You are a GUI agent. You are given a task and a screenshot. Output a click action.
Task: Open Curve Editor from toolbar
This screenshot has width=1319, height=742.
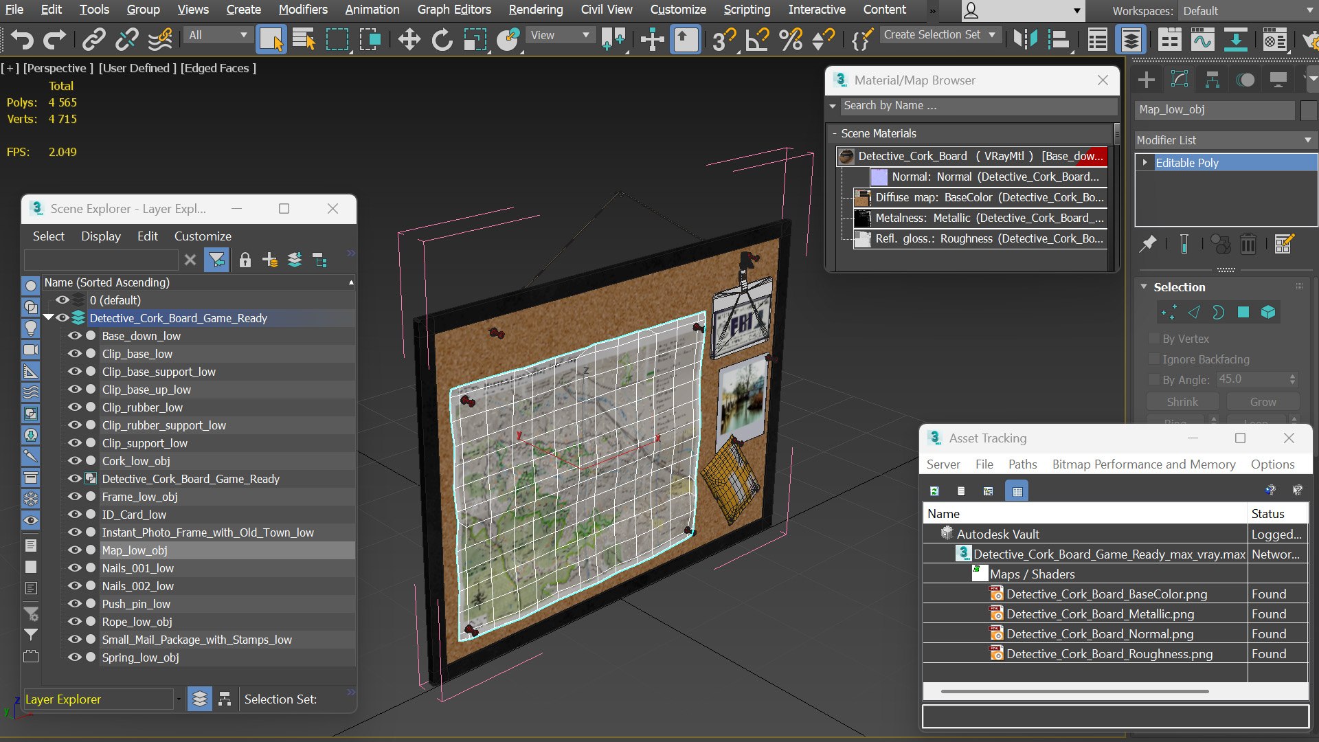(1202, 39)
